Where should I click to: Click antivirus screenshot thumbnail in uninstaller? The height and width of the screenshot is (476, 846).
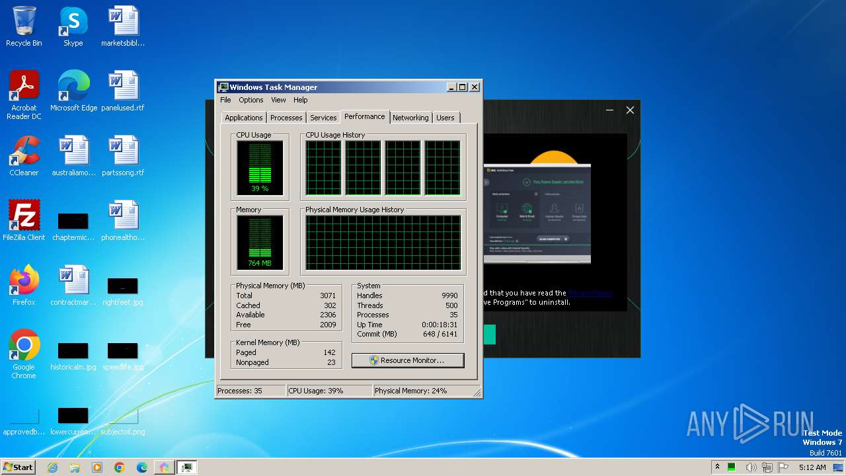tap(537, 214)
